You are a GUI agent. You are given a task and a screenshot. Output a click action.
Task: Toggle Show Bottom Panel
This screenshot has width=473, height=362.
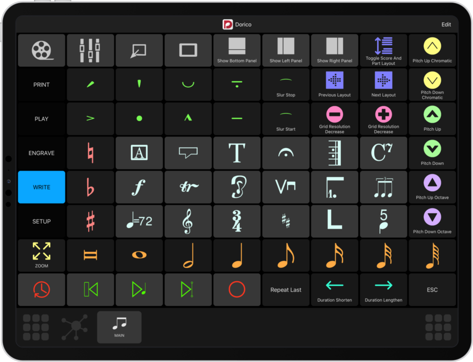point(237,50)
